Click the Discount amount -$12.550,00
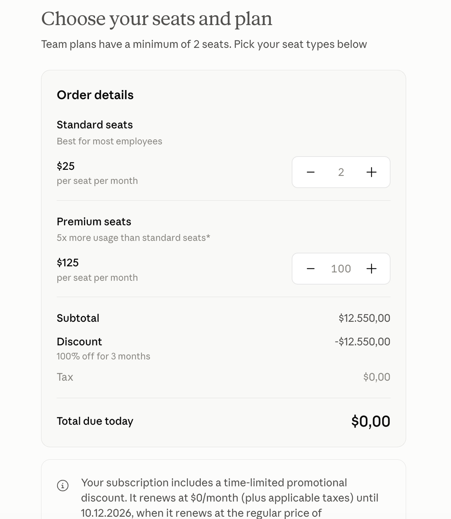The height and width of the screenshot is (519, 451). click(362, 342)
